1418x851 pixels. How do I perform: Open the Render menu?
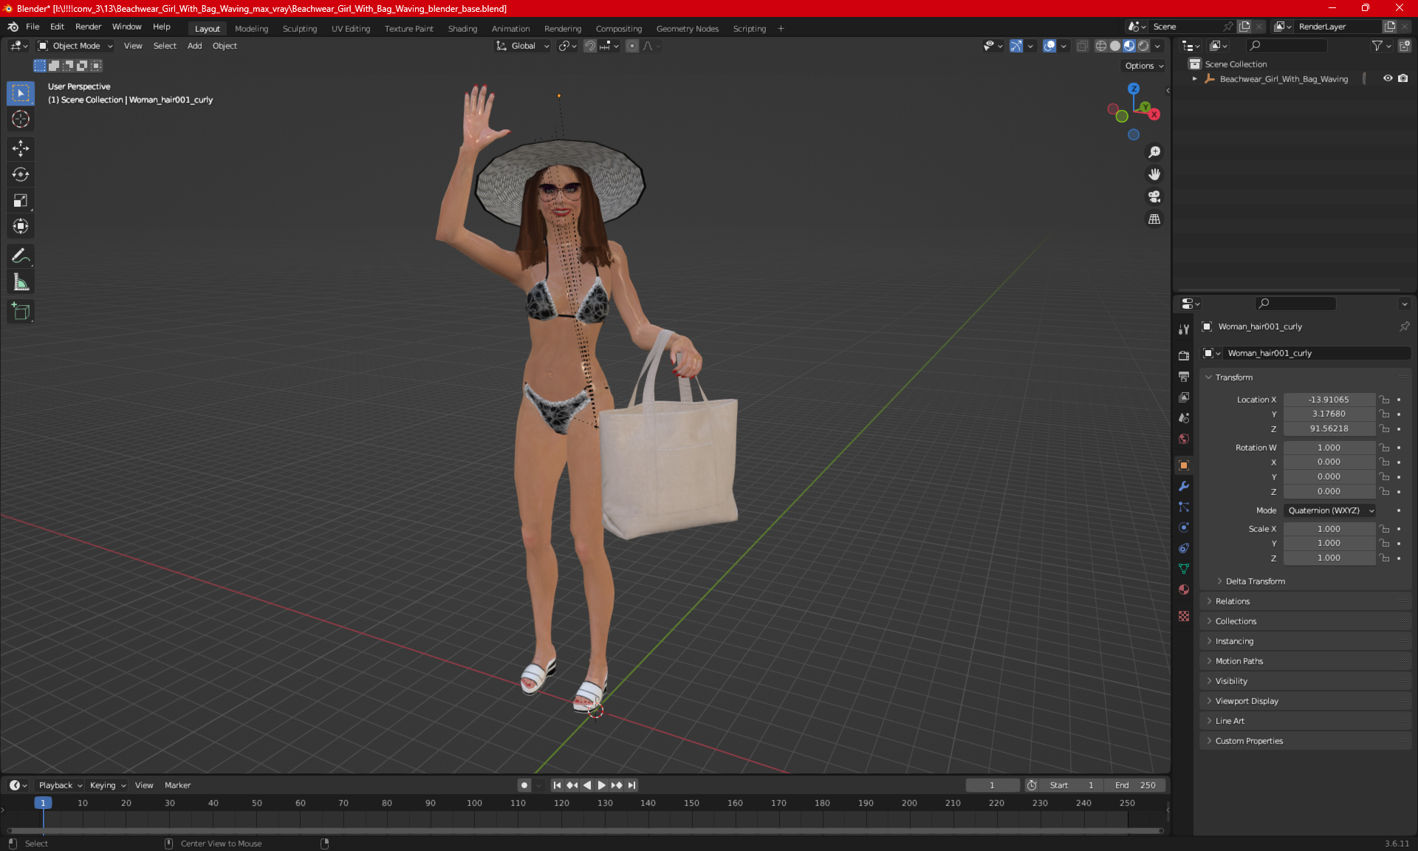point(88,27)
